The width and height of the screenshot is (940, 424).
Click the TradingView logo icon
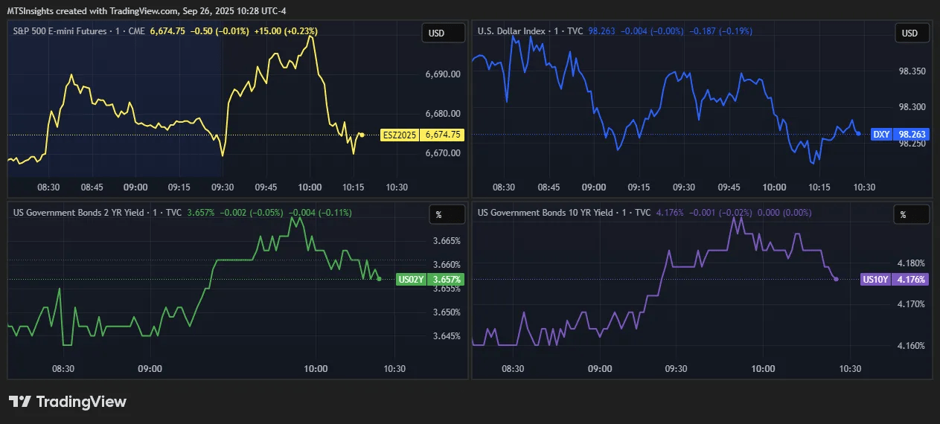coord(20,402)
